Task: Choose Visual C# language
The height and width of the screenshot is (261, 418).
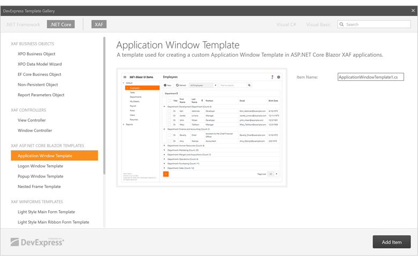Action: tap(286, 25)
